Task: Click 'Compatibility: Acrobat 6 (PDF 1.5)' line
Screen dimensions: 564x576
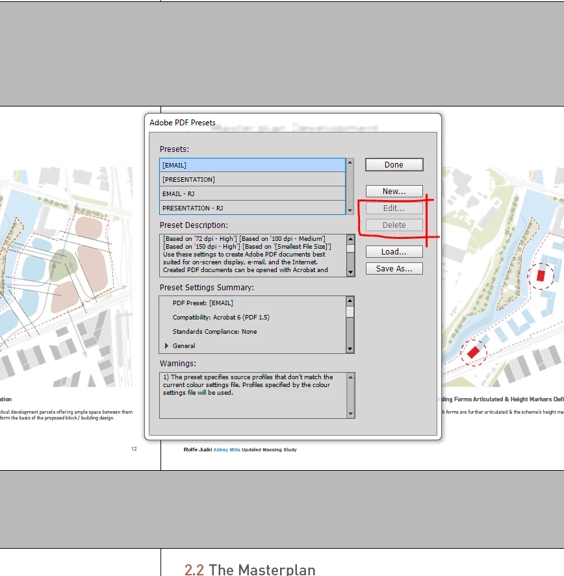Action: [221, 318]
